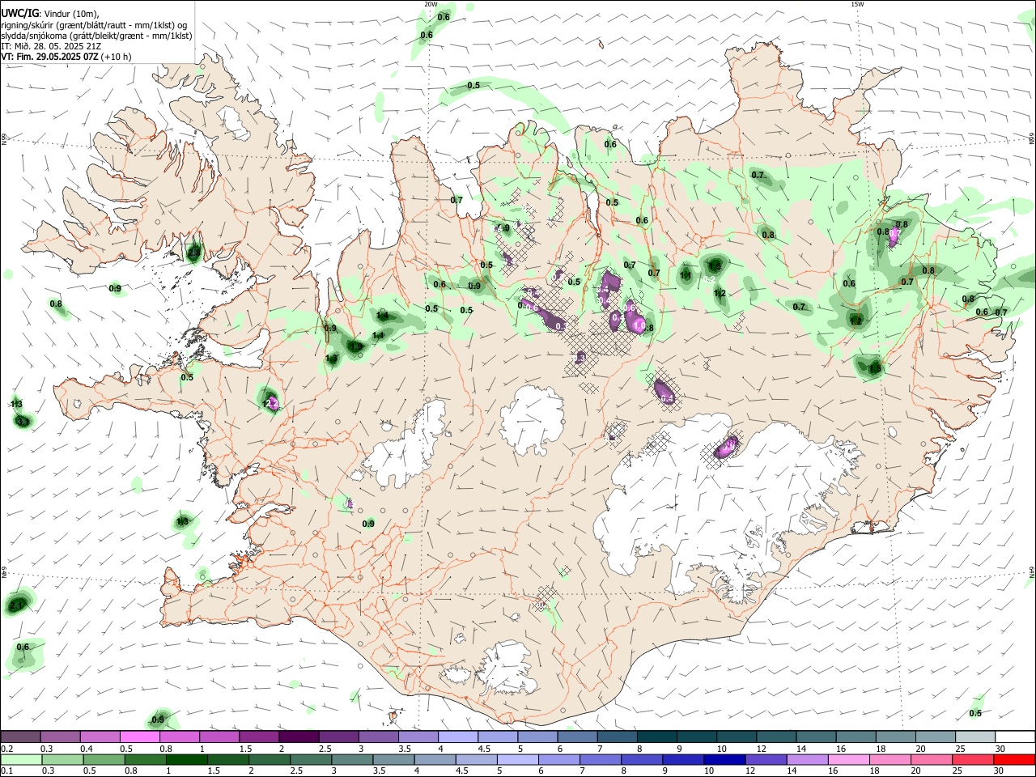Click the 30 label on the rain scale

[1000, 771]
